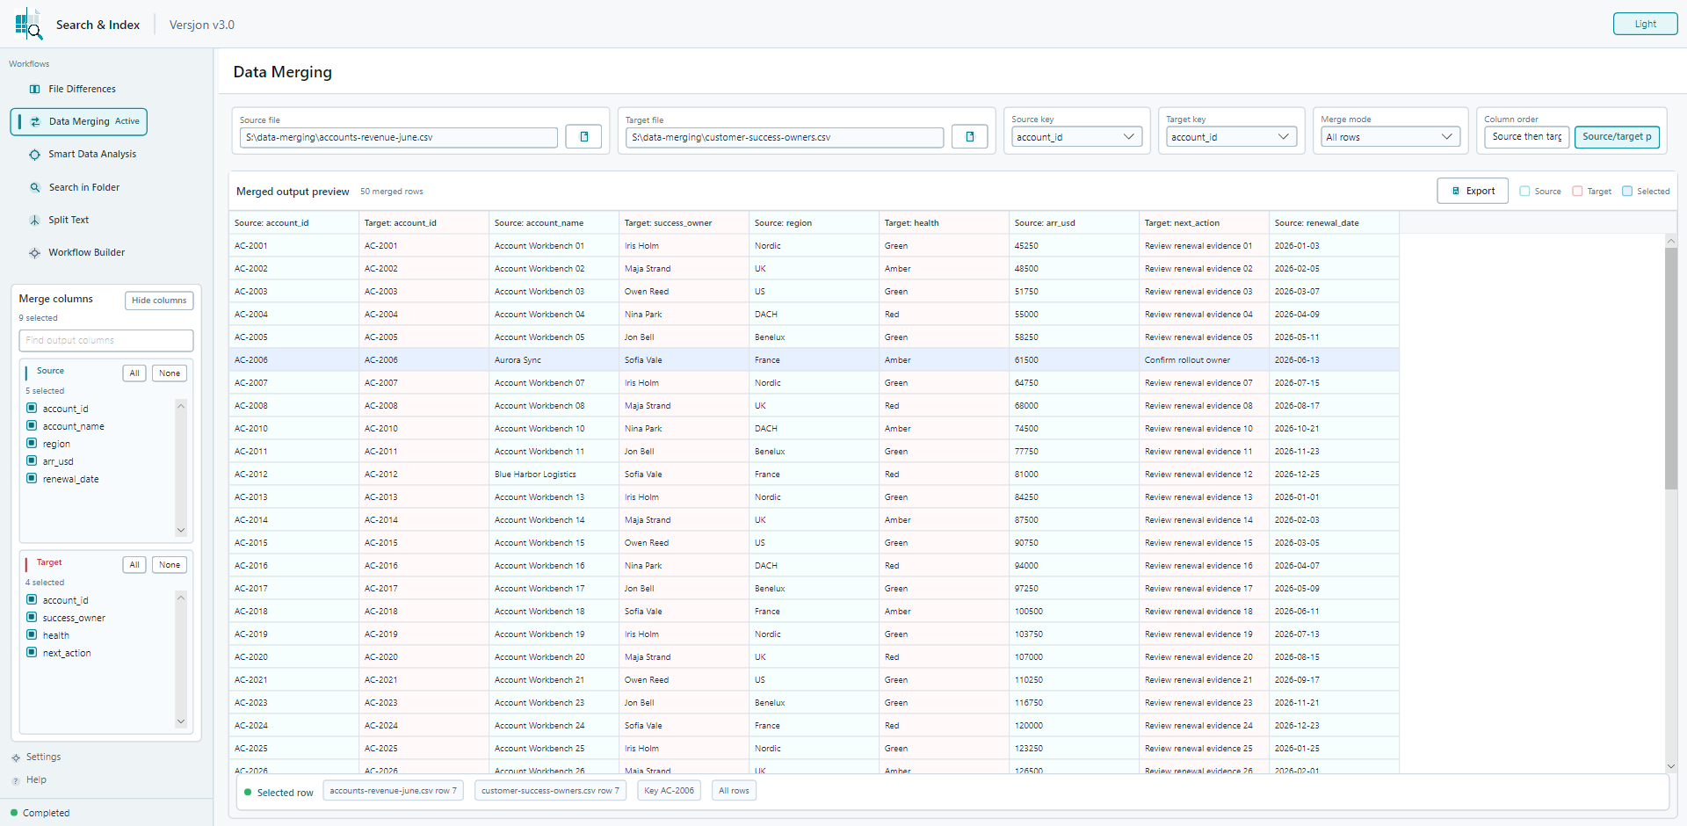Click the Workflow Builder icon

pos(35,253)
